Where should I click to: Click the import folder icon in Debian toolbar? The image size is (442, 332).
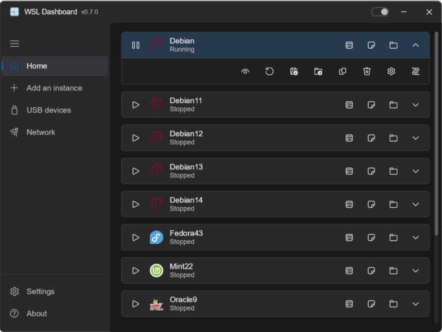[318, 71]
